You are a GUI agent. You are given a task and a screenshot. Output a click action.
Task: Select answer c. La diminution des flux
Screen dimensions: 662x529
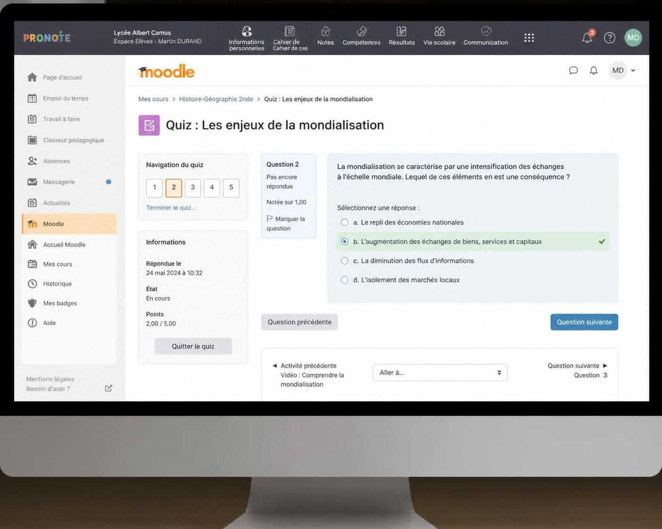tap(344, 261)
